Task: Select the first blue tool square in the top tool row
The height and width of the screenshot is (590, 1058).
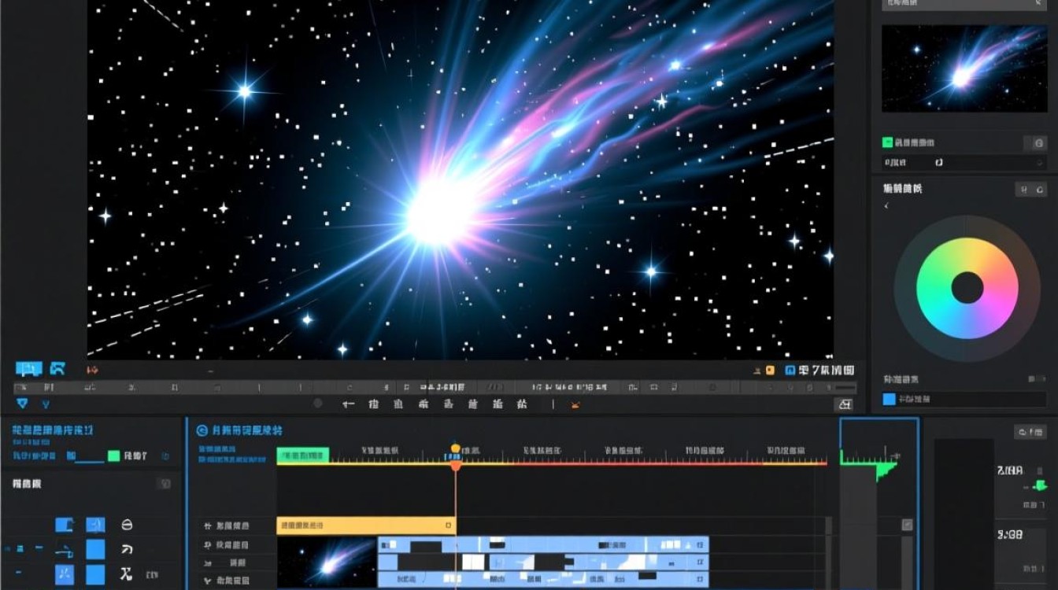Action: point(64,525)
